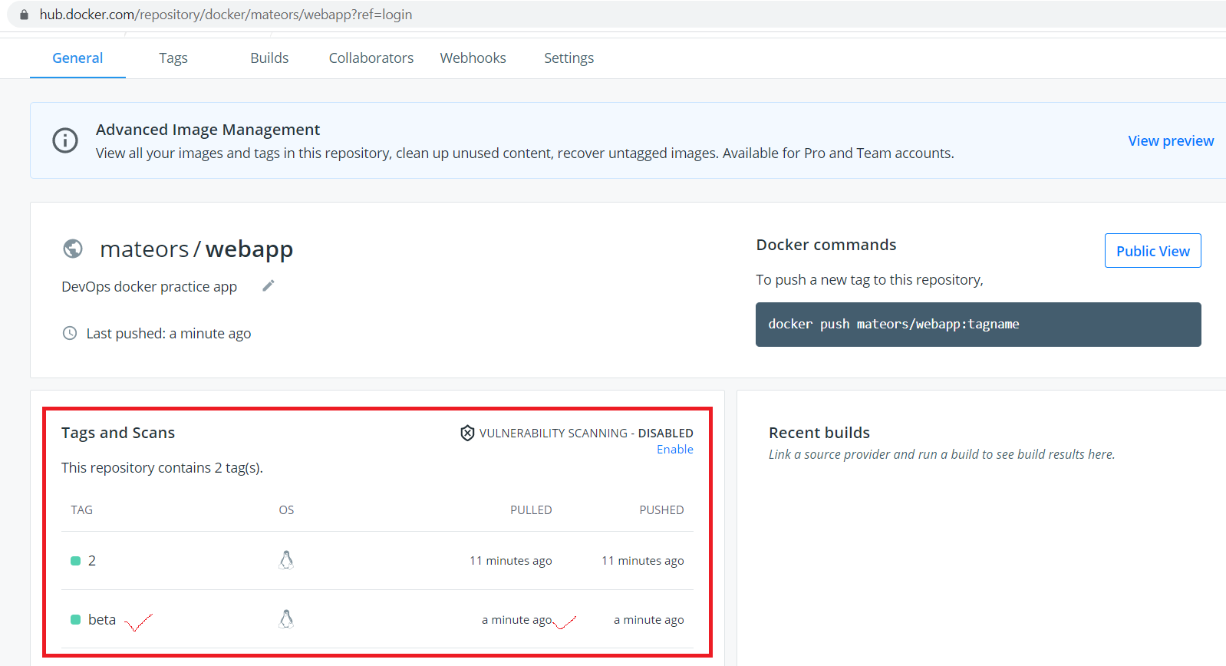The image size is (1226, 666).
Task: Click the clock icon beside Last pushed
Action: (x=70, y=333)
